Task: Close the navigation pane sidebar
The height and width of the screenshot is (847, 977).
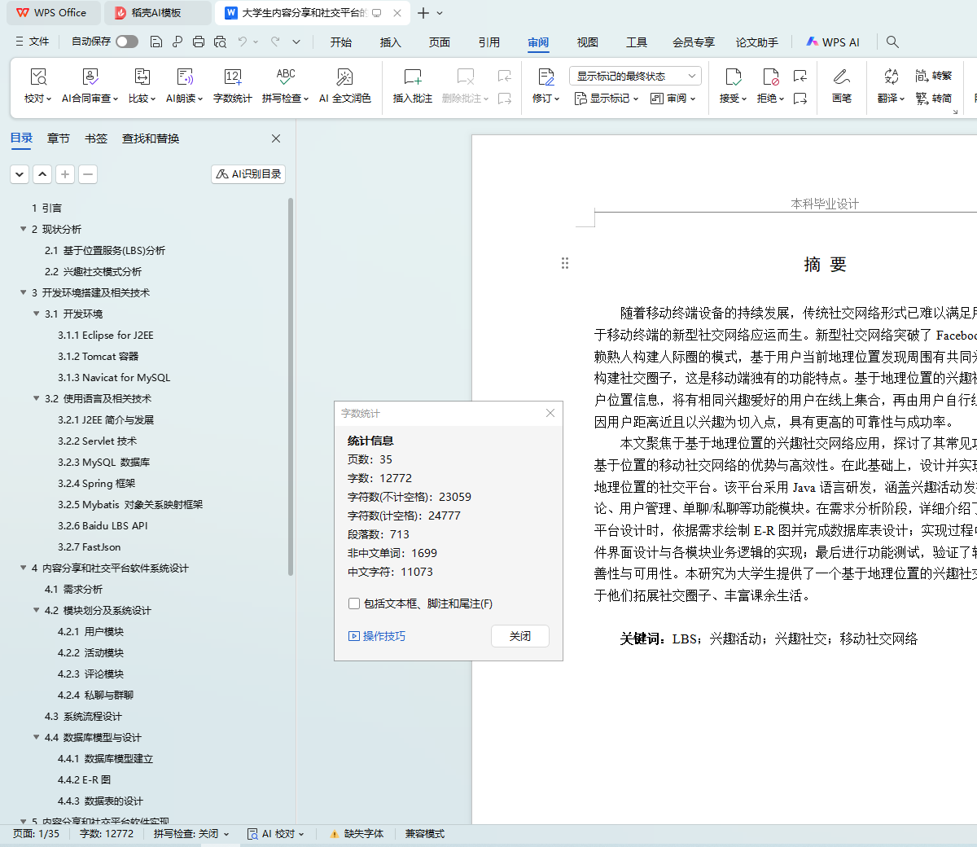Action: [276, 138]
